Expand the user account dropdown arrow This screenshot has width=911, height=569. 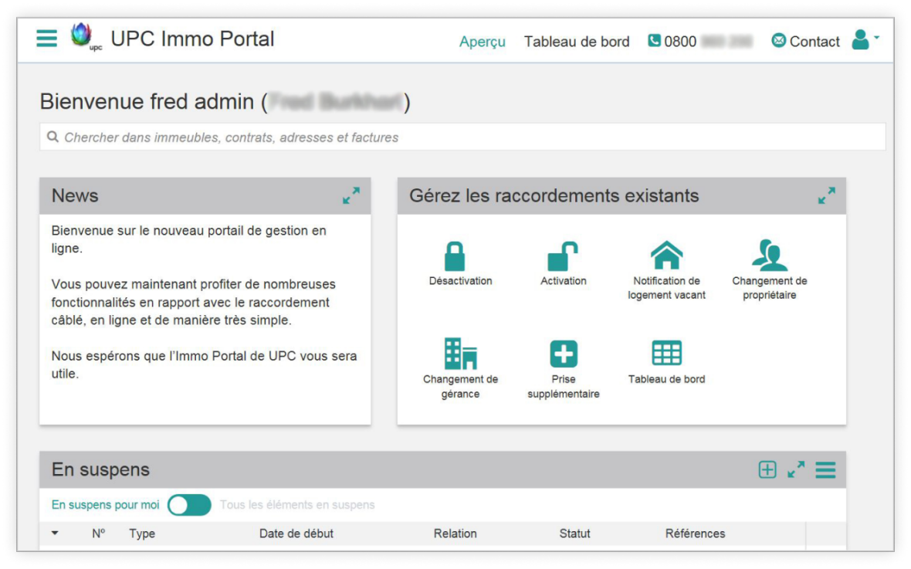tap(877, 38)
